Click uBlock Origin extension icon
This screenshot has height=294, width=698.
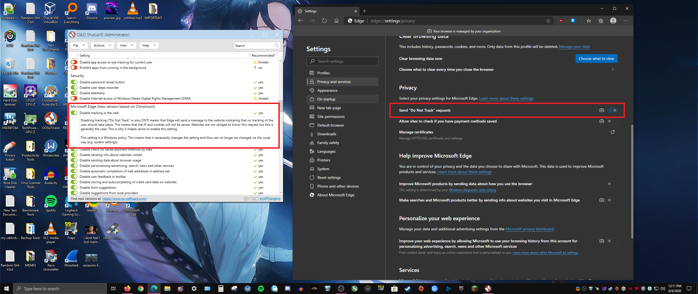[x=561, y=21]
